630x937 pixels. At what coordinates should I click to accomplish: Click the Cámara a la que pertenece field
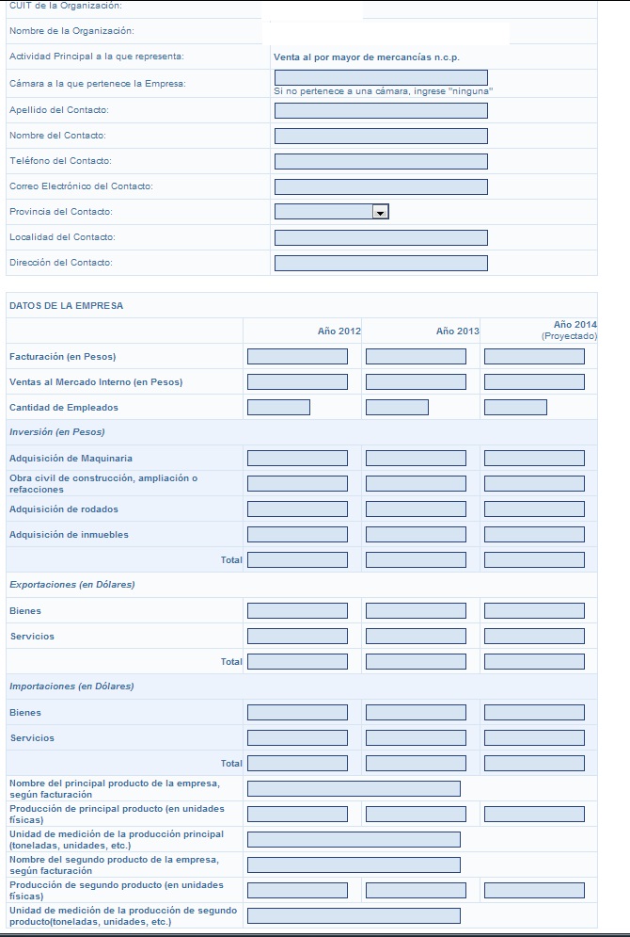pos(381,77)
